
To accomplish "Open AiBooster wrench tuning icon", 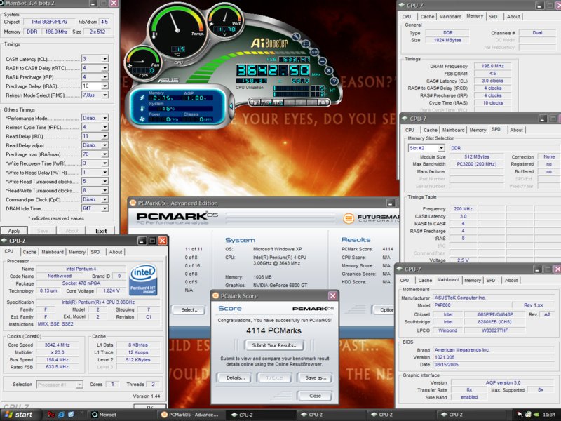I will coord(296,36).
